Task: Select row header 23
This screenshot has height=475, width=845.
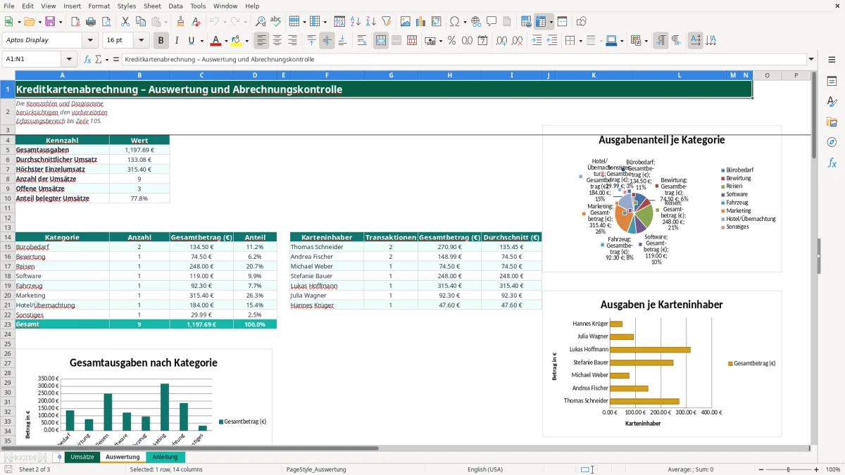Action: pyautogui.click(x=8, y=324)
